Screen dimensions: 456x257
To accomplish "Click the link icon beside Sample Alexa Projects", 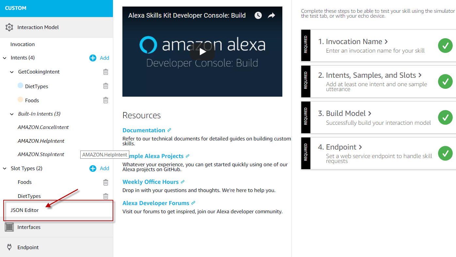I will pos(187,156).
